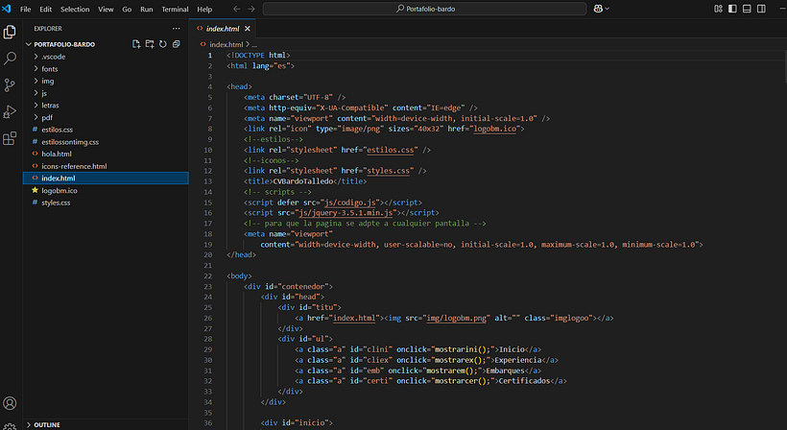Open the Explorer view in activity bar
Screen dimensions: 787x430
10,32
